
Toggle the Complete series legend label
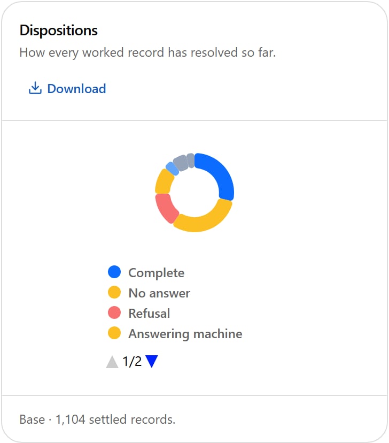[156, 273]
